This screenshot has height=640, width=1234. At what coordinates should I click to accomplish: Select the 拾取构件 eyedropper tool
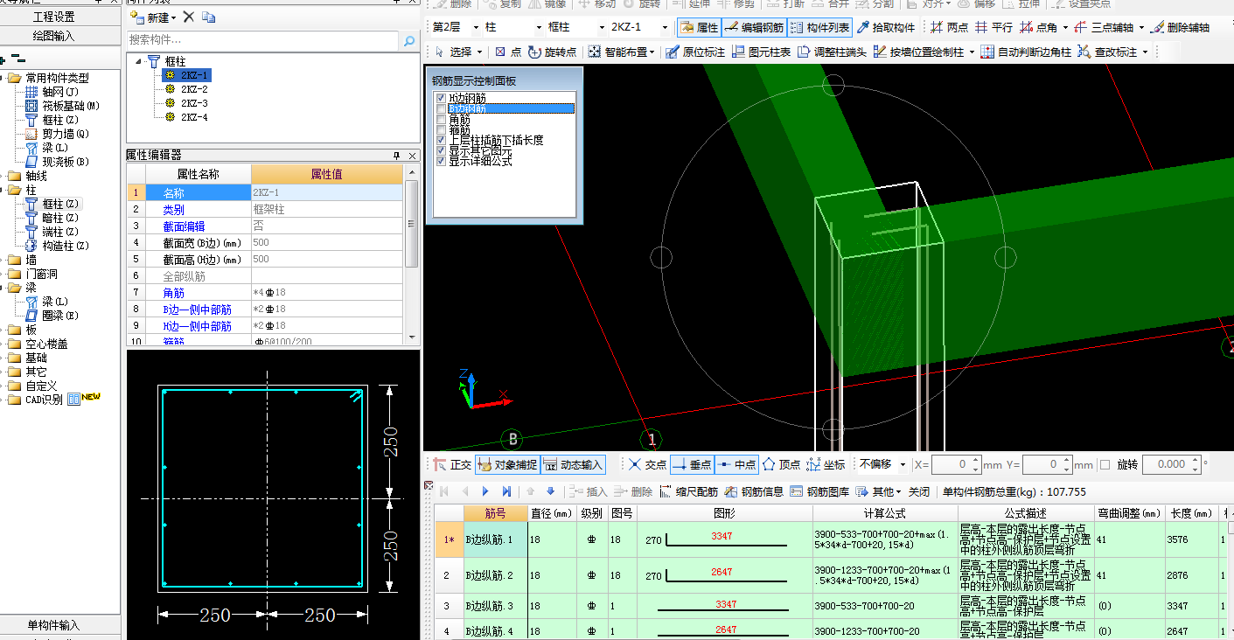(886, 28)
